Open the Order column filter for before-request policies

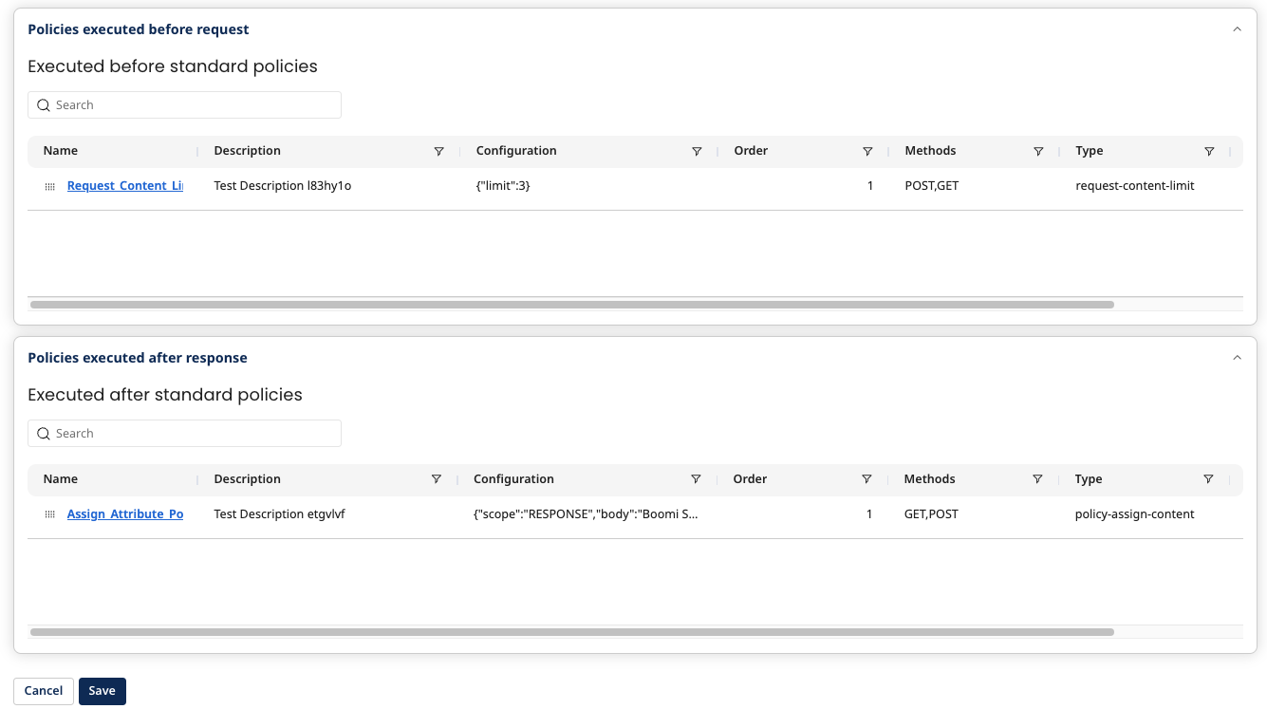click(867, 151)
